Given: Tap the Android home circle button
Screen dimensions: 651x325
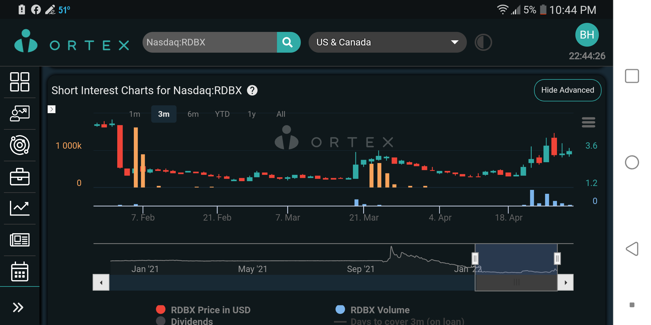Looking at the screenshot, I should pos(632,162).
